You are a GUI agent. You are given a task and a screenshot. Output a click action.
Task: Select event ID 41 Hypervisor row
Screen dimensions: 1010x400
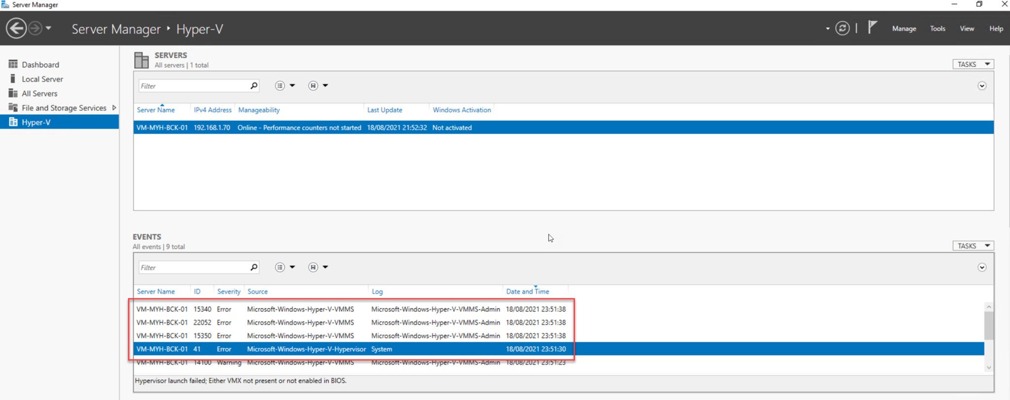pyautogui.click(x=559, y=349)
